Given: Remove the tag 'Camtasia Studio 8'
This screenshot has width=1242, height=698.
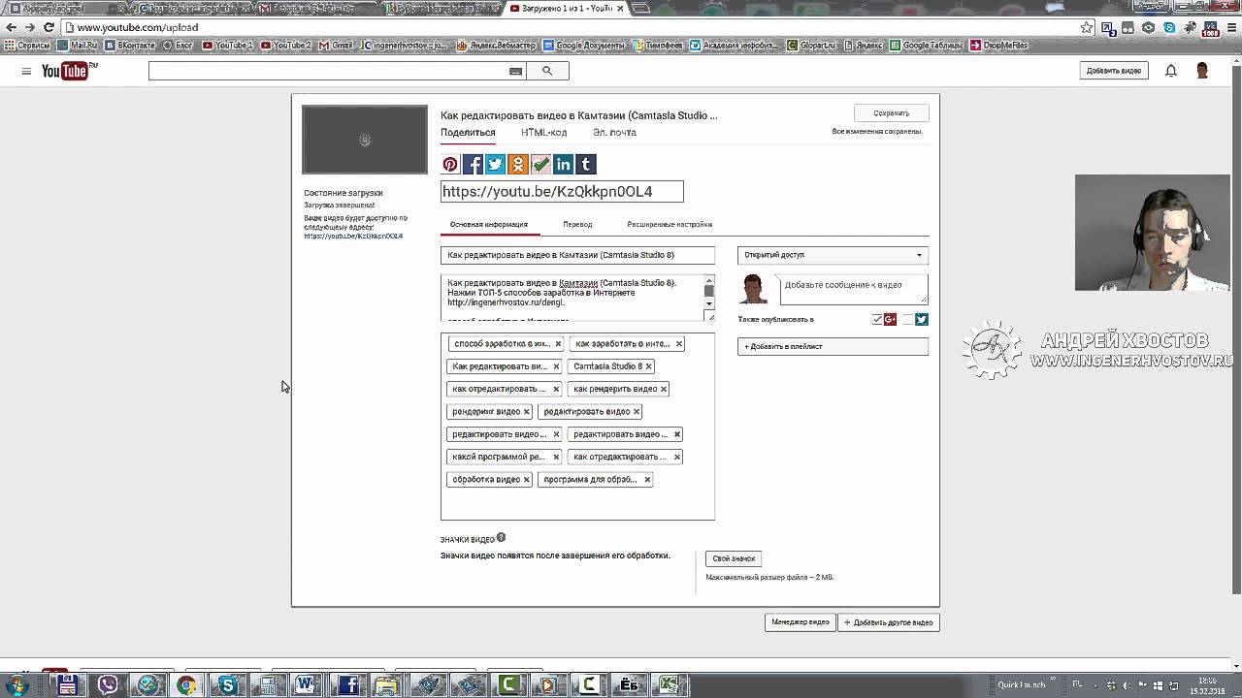Looking at the screenshot, I should pos(648,366).
